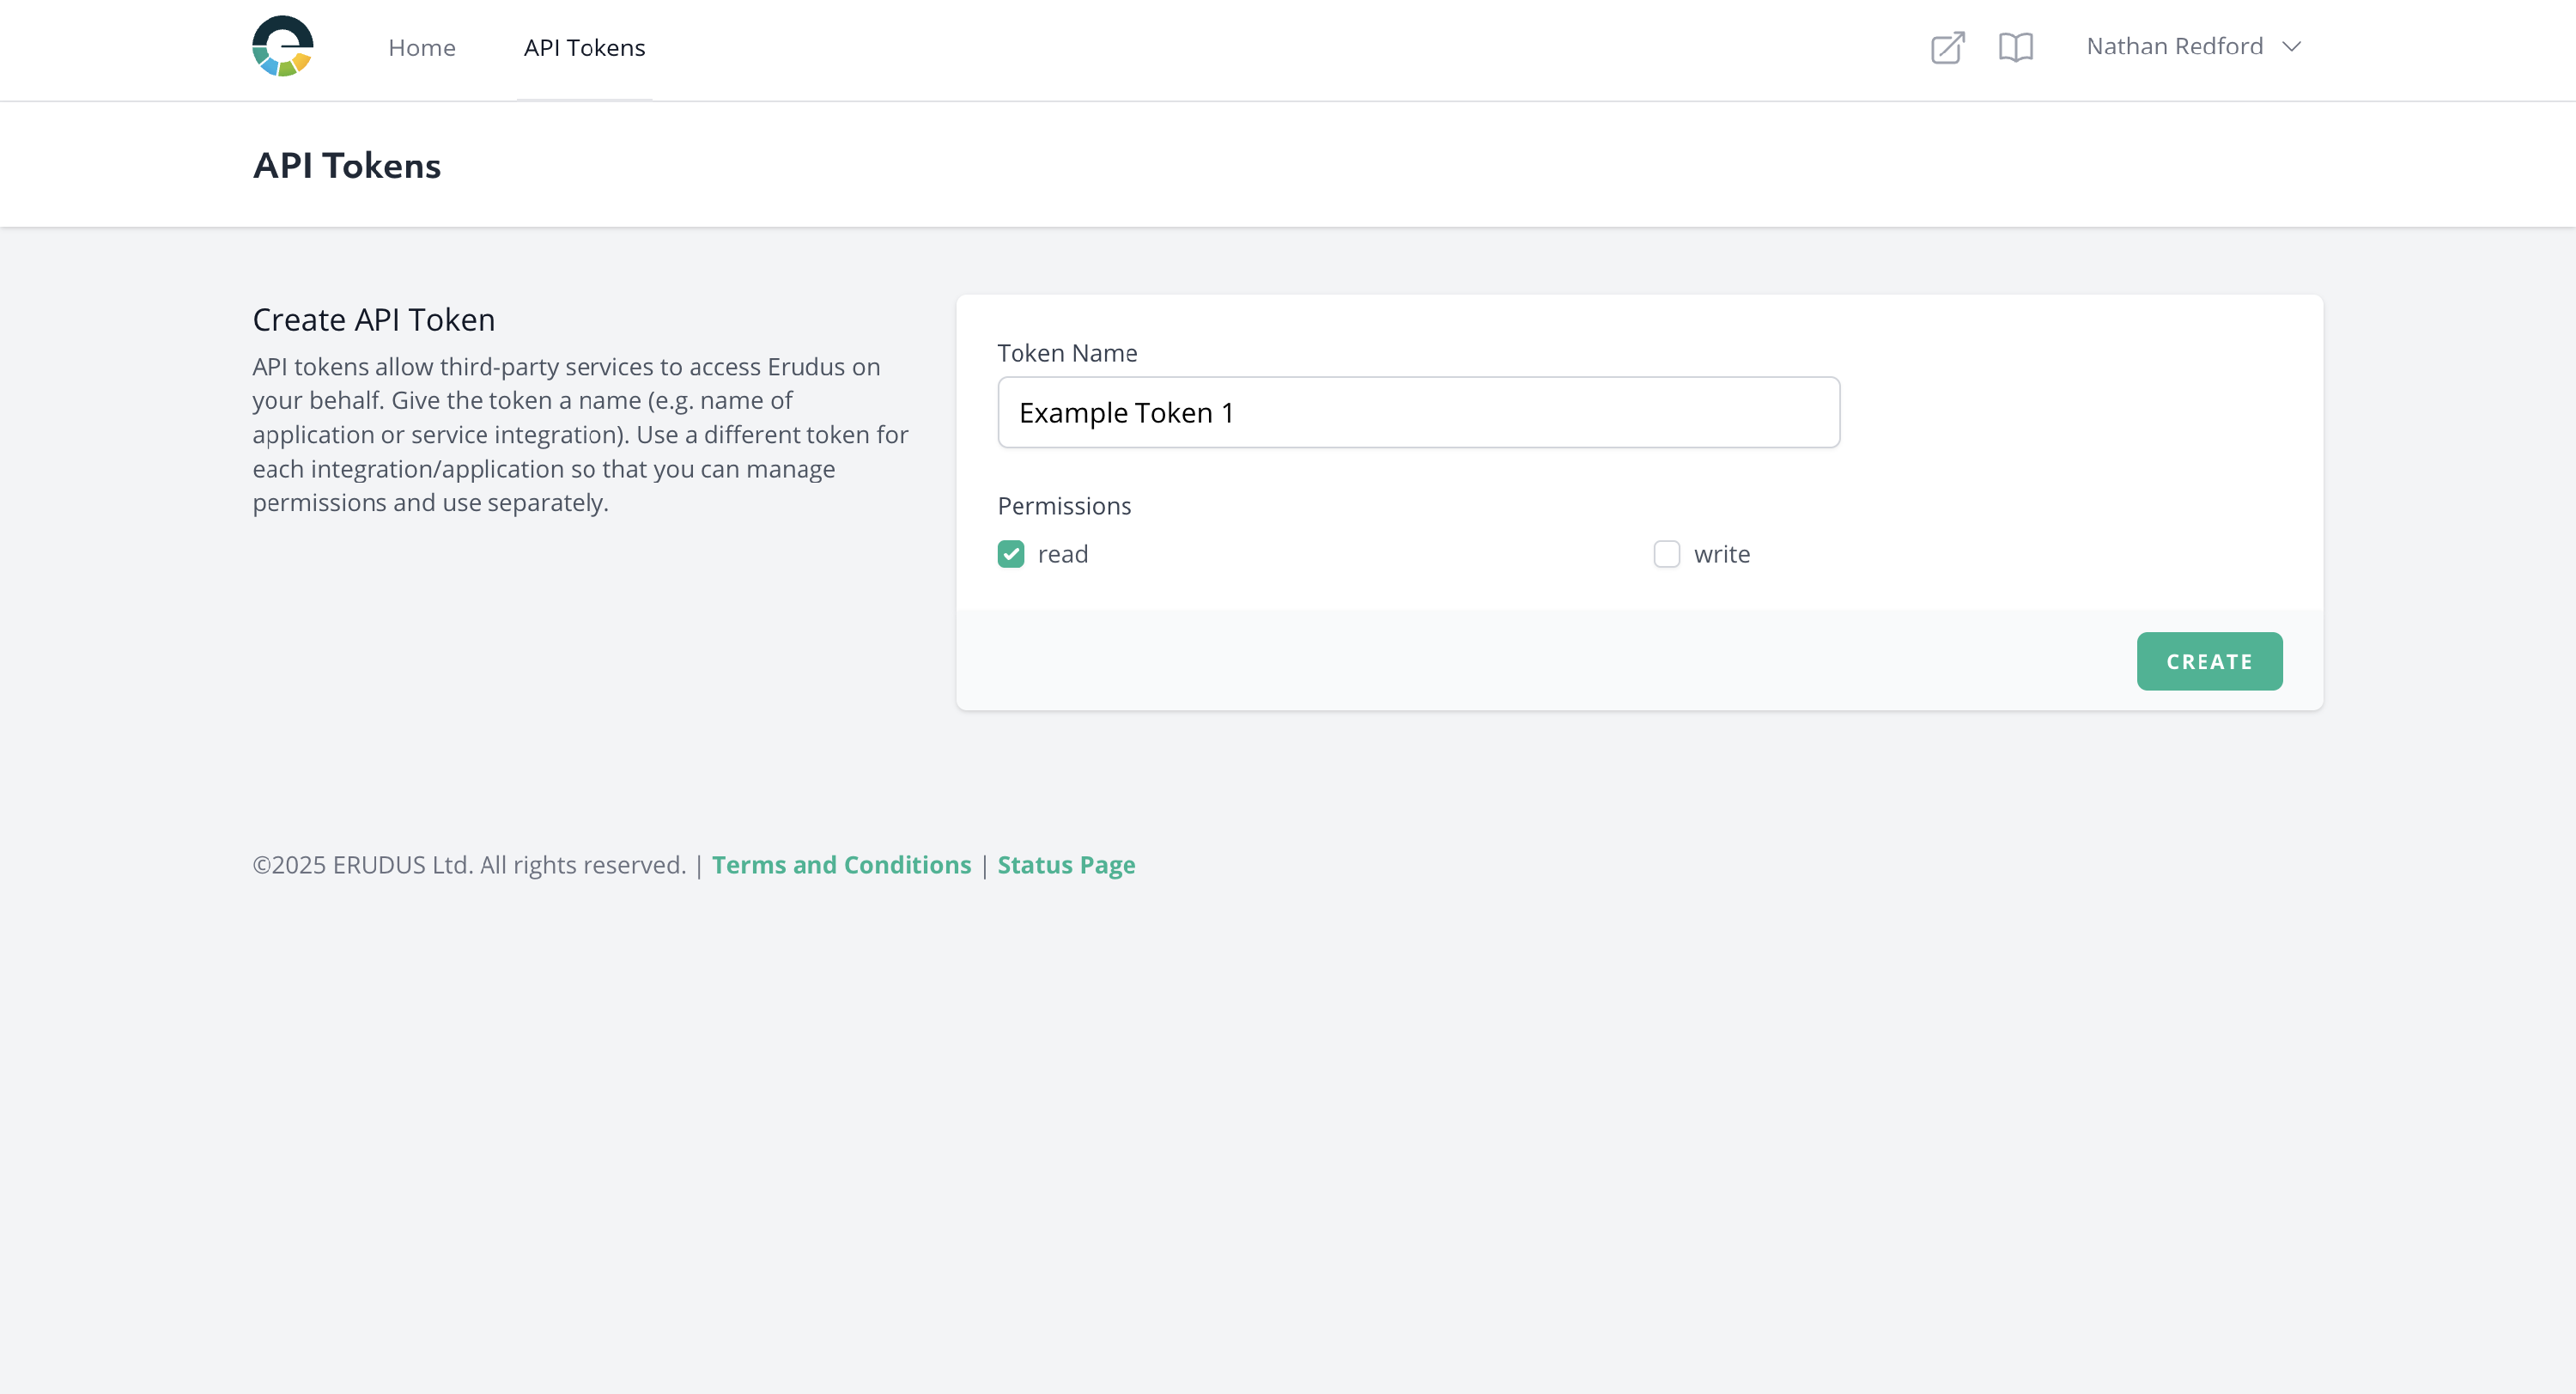Click the Create API Token section heading
Viewport: 2576px width, 1394px height.
[373, 320]
